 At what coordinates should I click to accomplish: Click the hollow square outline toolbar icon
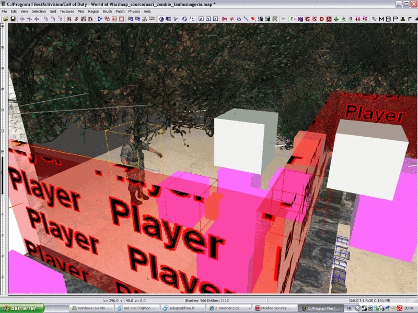click(x=122, y=19)
